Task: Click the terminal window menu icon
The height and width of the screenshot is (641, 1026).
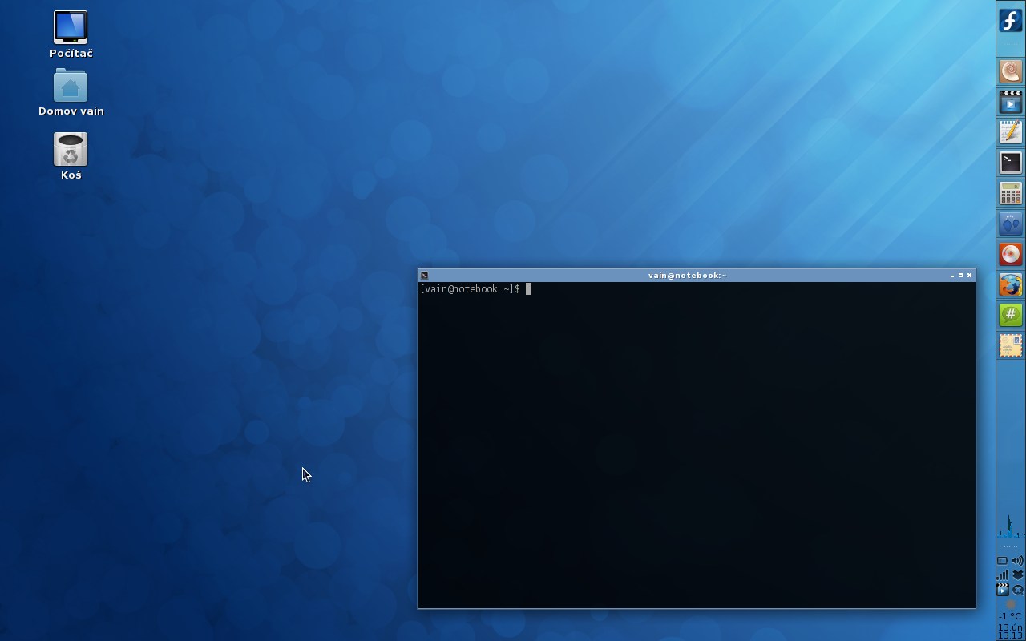Action: (x=424, y=276)
